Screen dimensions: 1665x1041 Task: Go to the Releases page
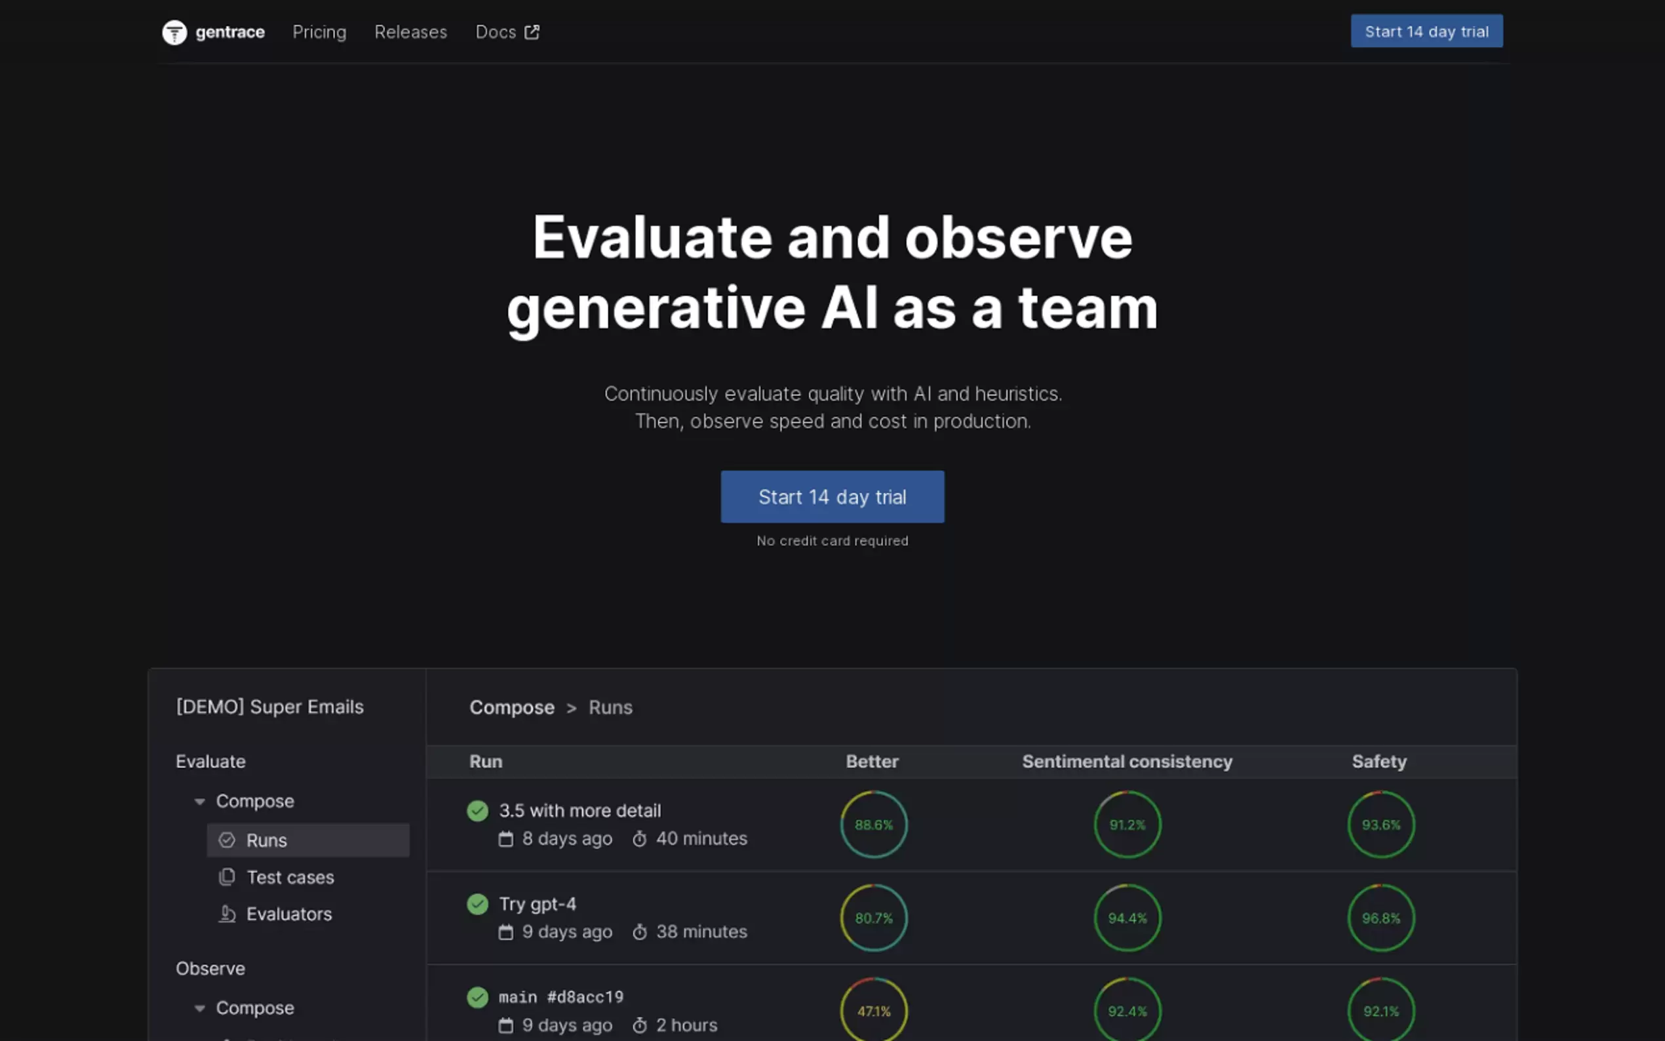tap(410, 32)
